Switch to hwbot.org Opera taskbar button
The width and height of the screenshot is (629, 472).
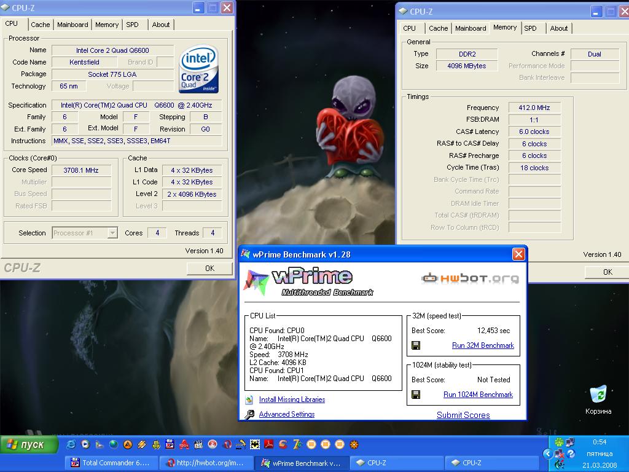206,463
